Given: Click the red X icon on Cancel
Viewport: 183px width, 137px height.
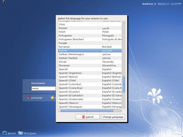Looking at the screenshot, I should (x=83, y=117).
